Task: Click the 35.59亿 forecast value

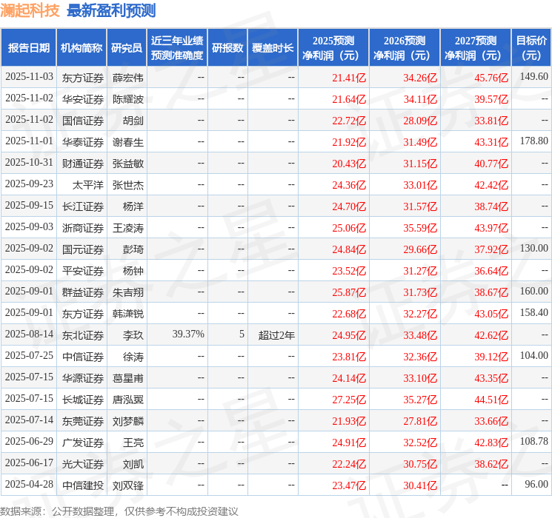Action: tap(420, 228)
